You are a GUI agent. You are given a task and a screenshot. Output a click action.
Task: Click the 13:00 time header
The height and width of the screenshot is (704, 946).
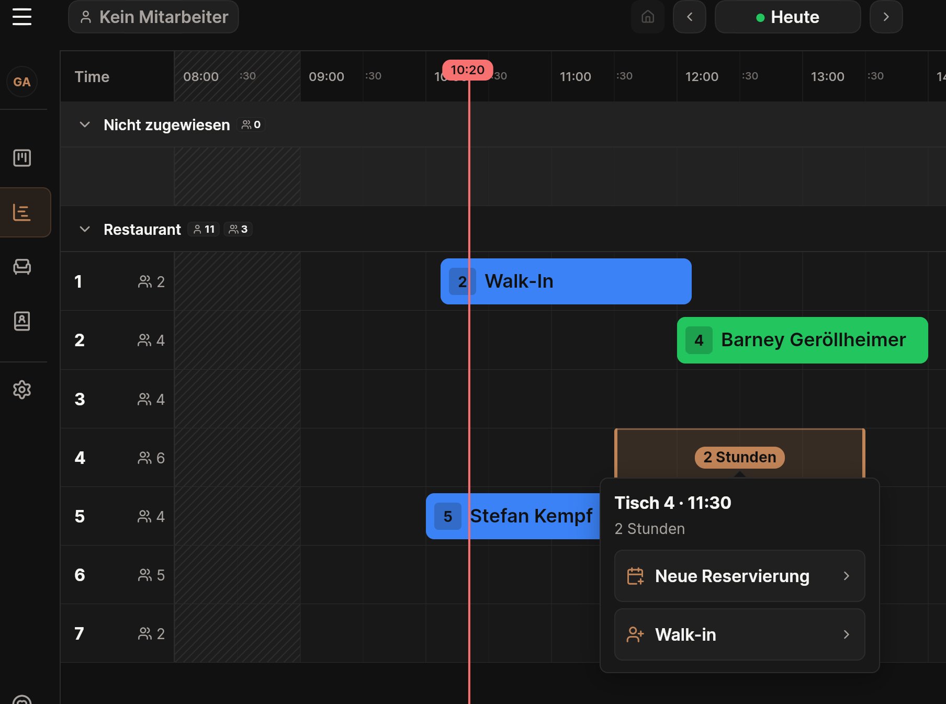click(x=827, y=76)
